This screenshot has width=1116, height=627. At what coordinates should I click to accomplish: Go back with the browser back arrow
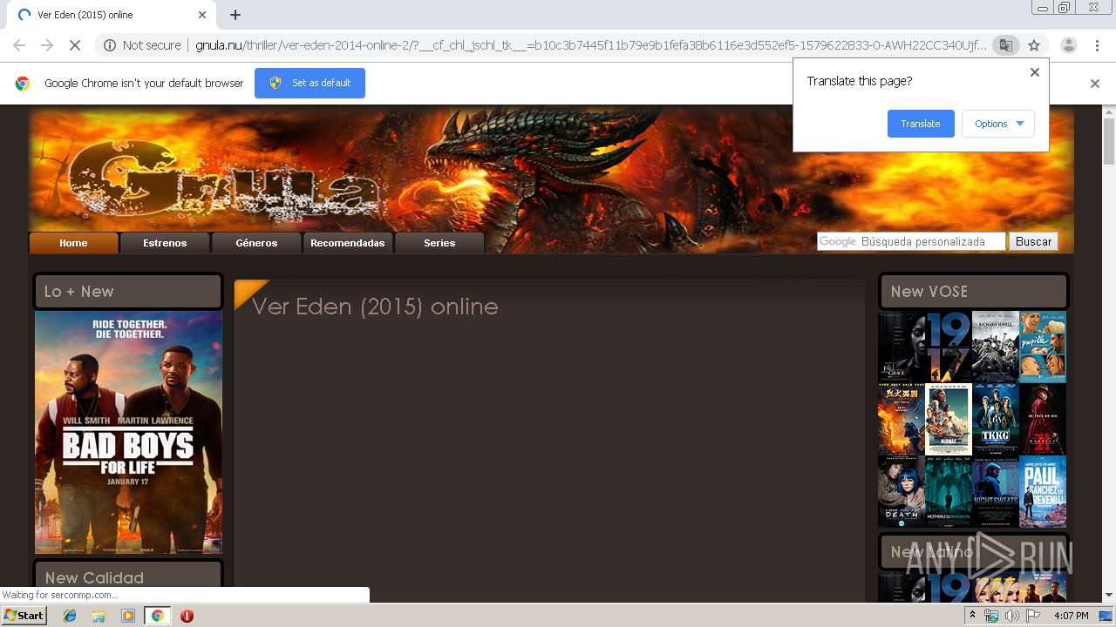tap(19, 45)
